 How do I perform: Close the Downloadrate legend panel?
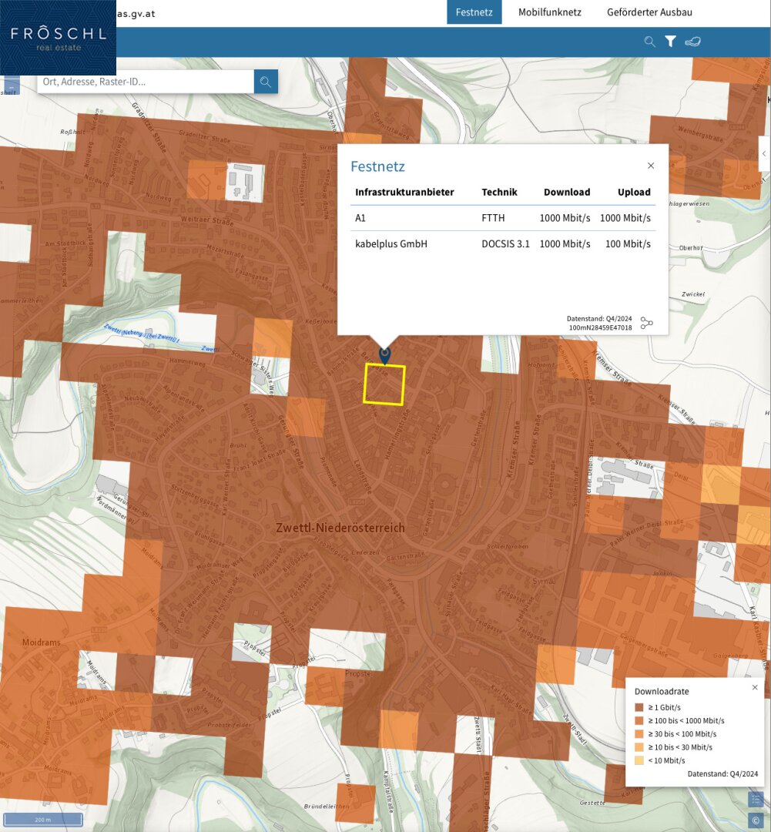[x=755, y=687]
